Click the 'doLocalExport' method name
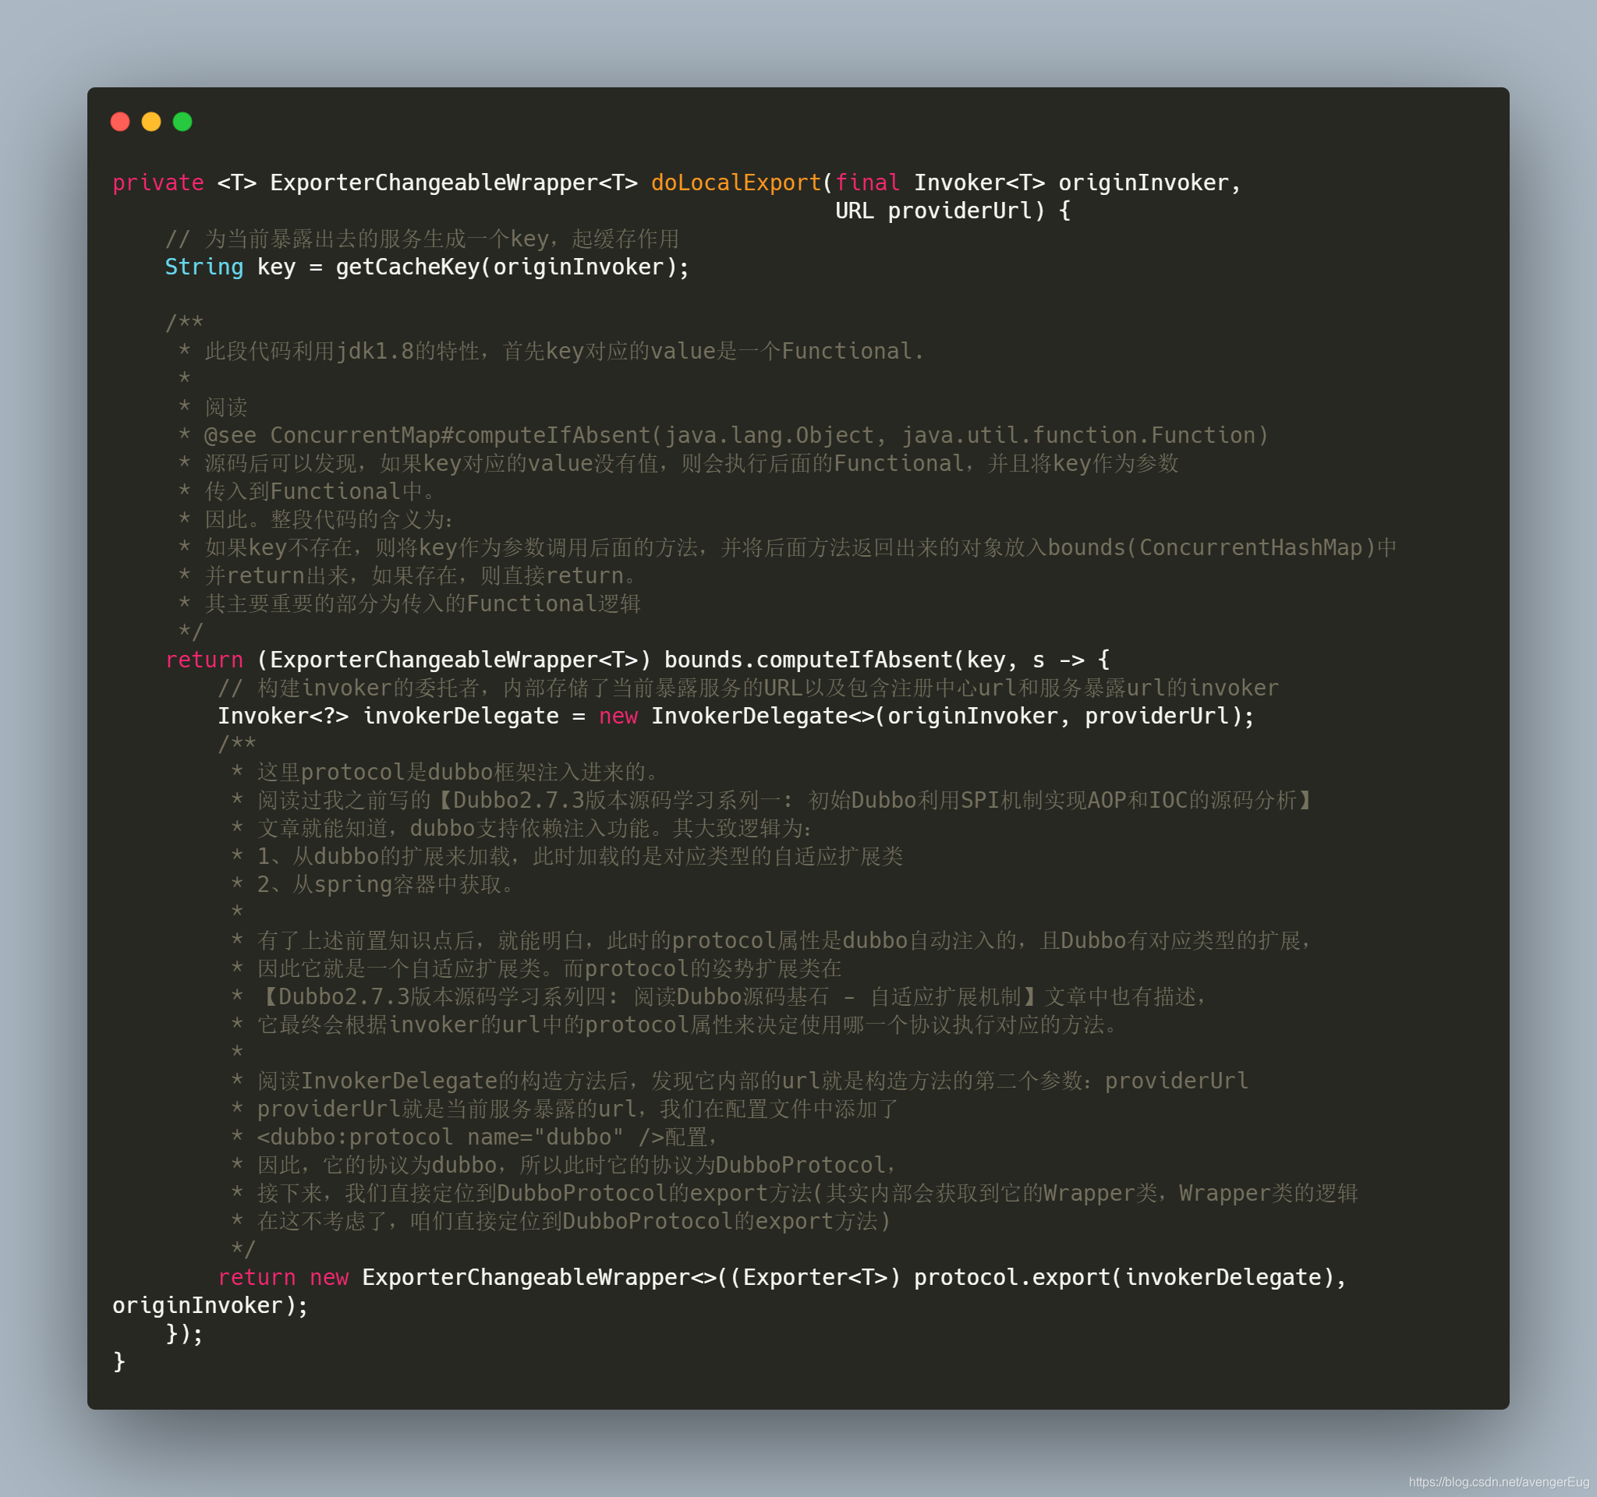Image resolution: width=1597 pixels, height=1497 pixels. pyautogui.click(x=736, y=183)
